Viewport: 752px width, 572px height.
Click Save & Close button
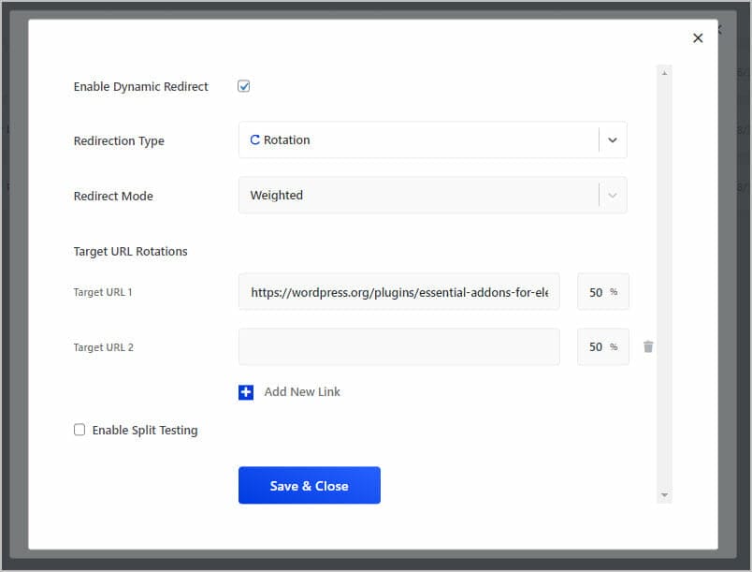[310, 485]
